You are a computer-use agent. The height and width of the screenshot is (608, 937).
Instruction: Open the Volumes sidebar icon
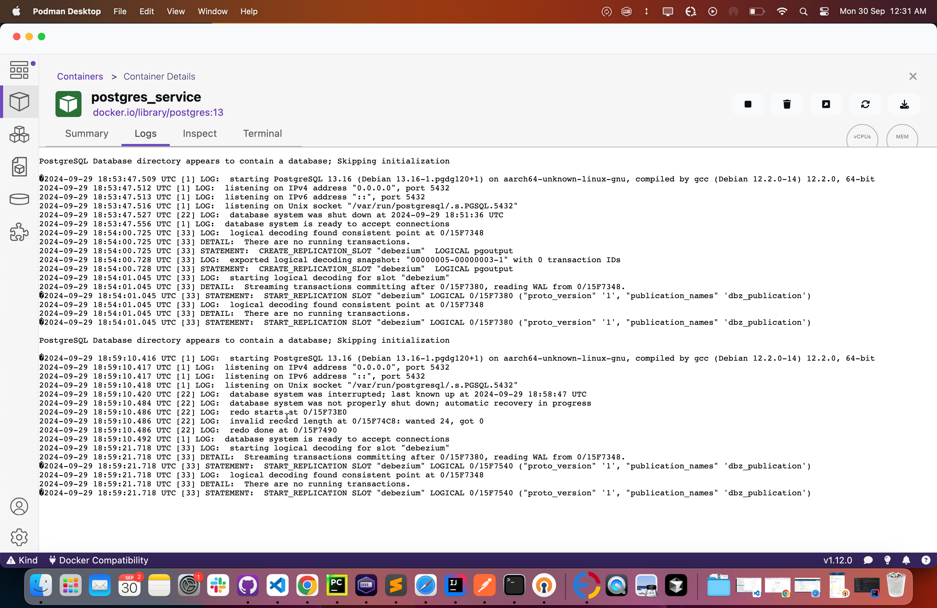coord(19,199)
